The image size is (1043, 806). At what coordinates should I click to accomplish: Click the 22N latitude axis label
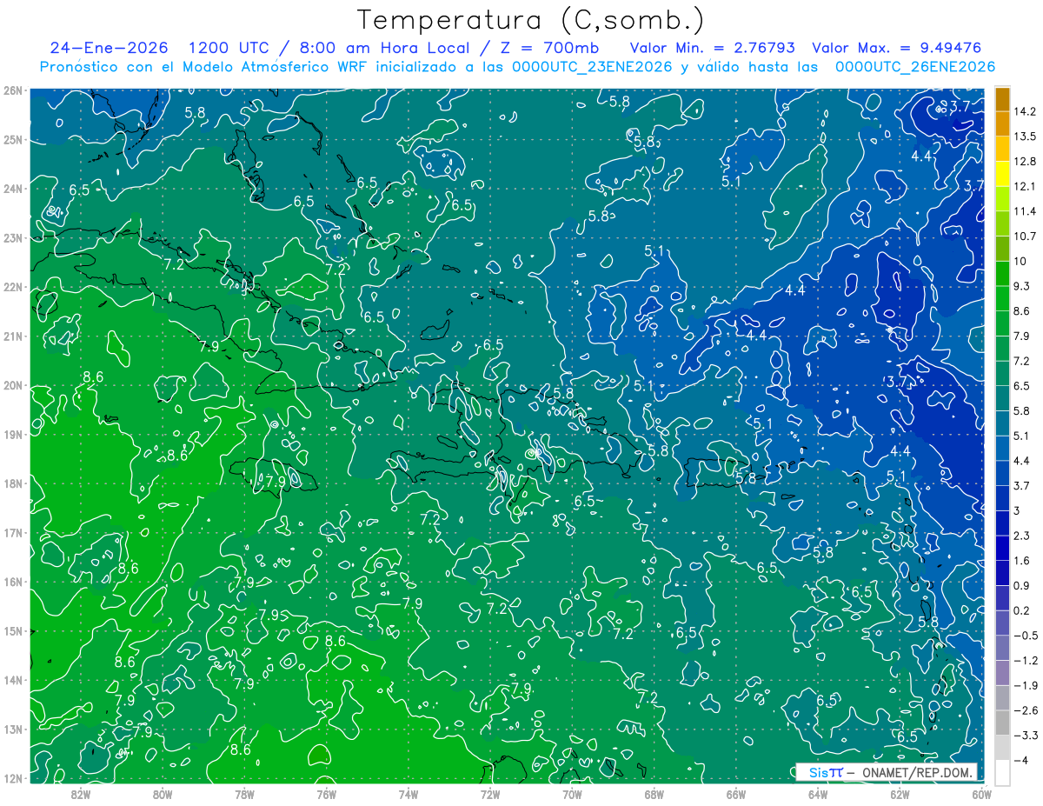pos(12,287)
